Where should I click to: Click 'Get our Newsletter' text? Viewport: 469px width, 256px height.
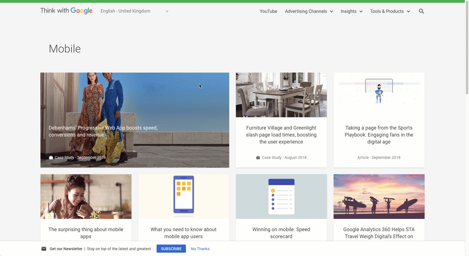tap(66, 249)
